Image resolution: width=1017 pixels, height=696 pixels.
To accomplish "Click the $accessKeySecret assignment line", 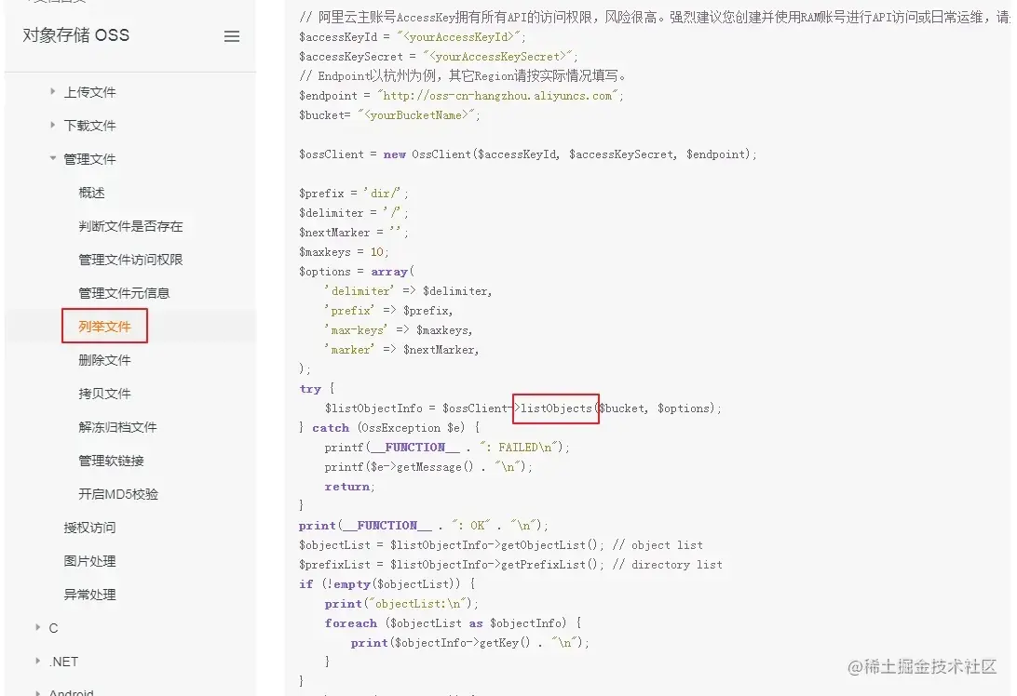I will [438, 57].
